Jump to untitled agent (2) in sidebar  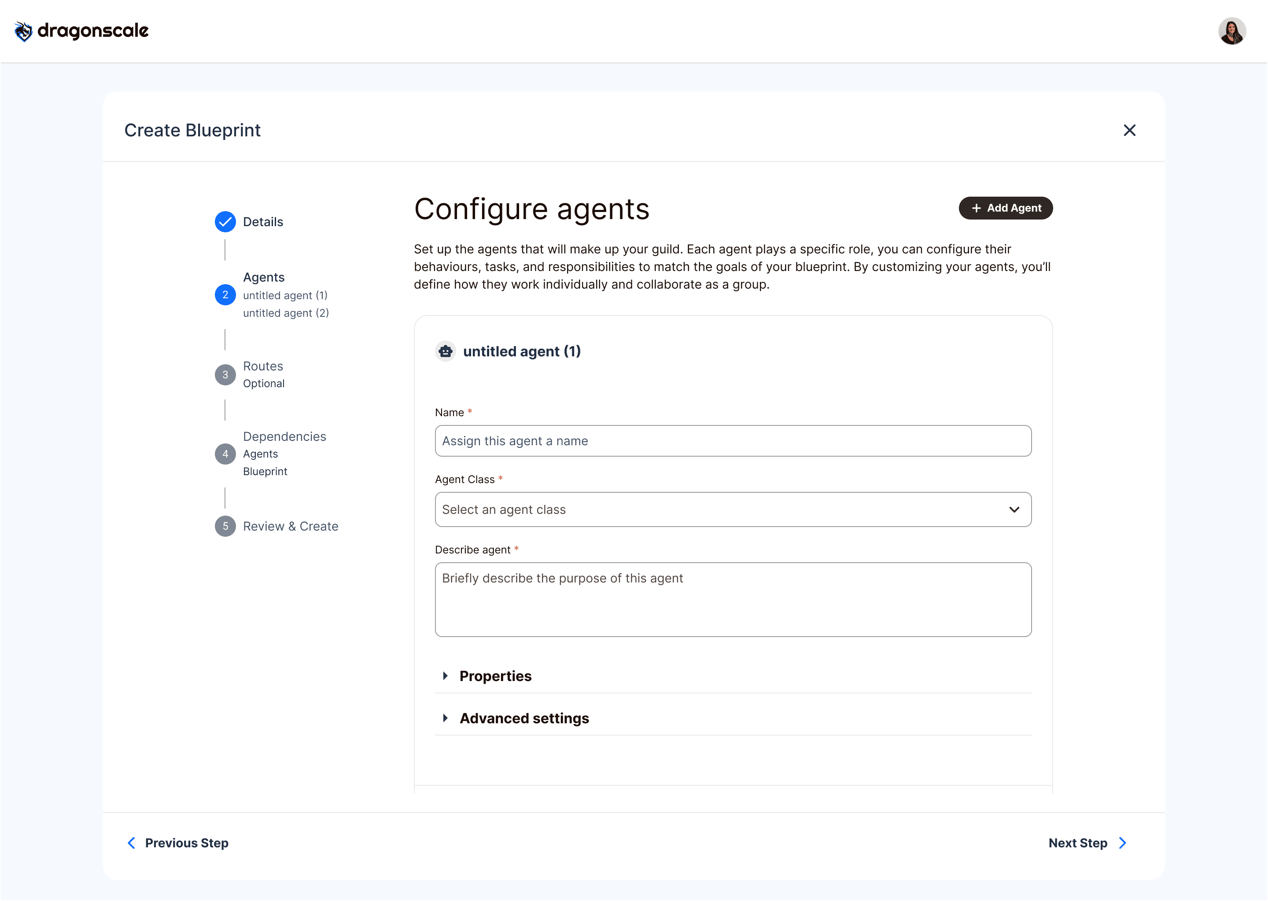pyautogui.click(x=286, y=313)
